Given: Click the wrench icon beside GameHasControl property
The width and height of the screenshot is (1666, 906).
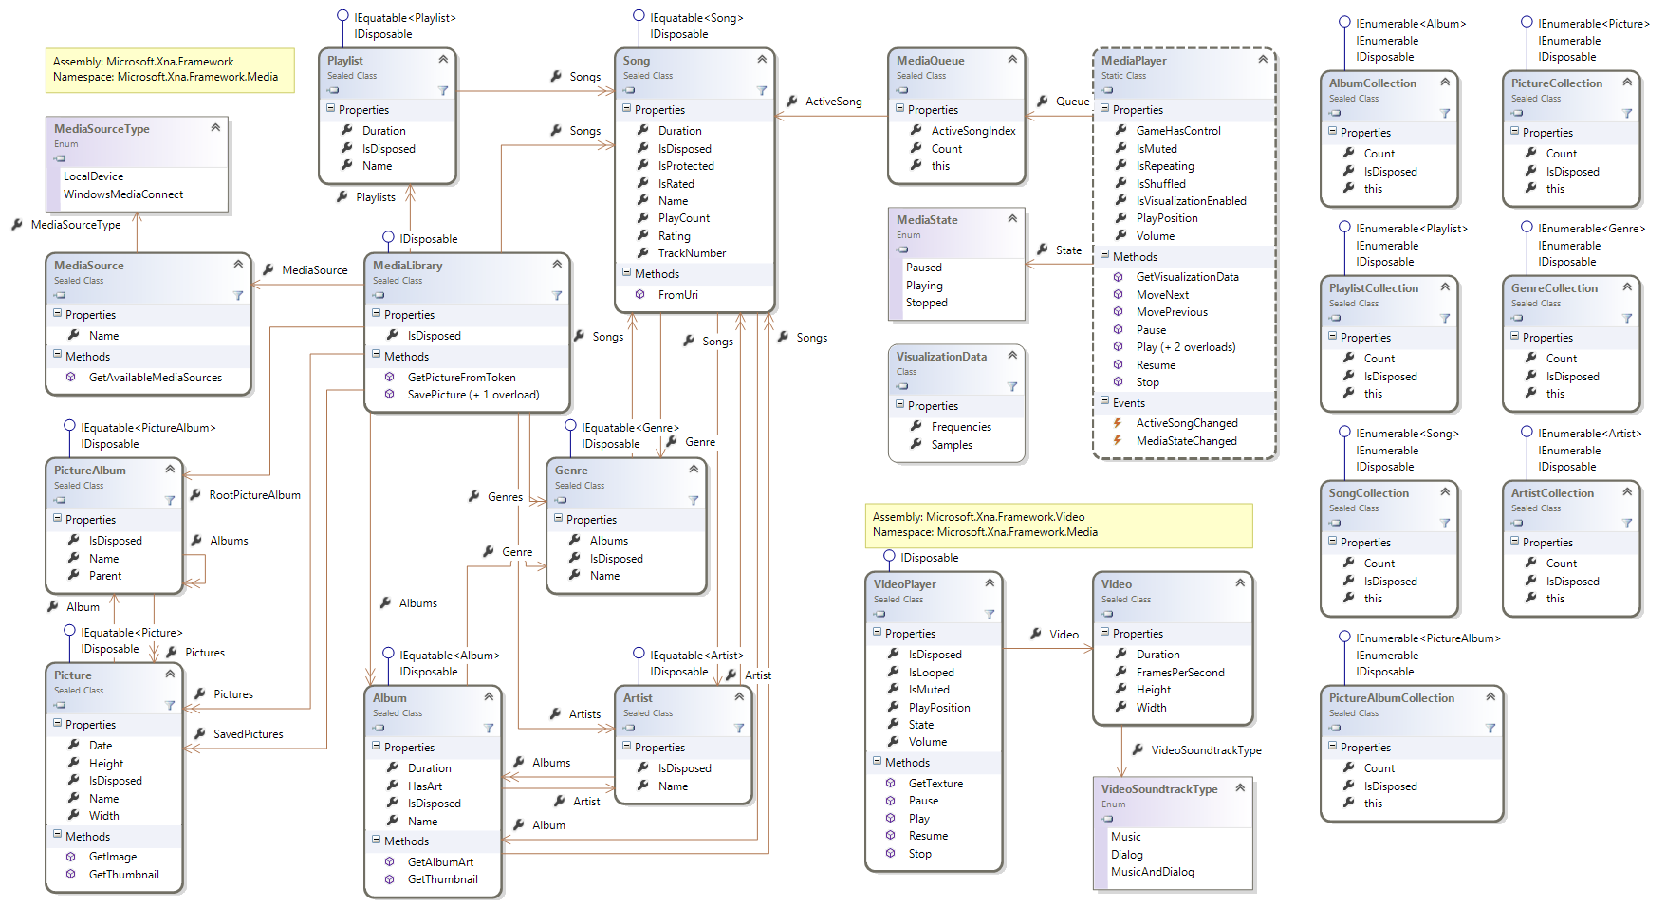Looking at the screenshot, I should 1121,131.
